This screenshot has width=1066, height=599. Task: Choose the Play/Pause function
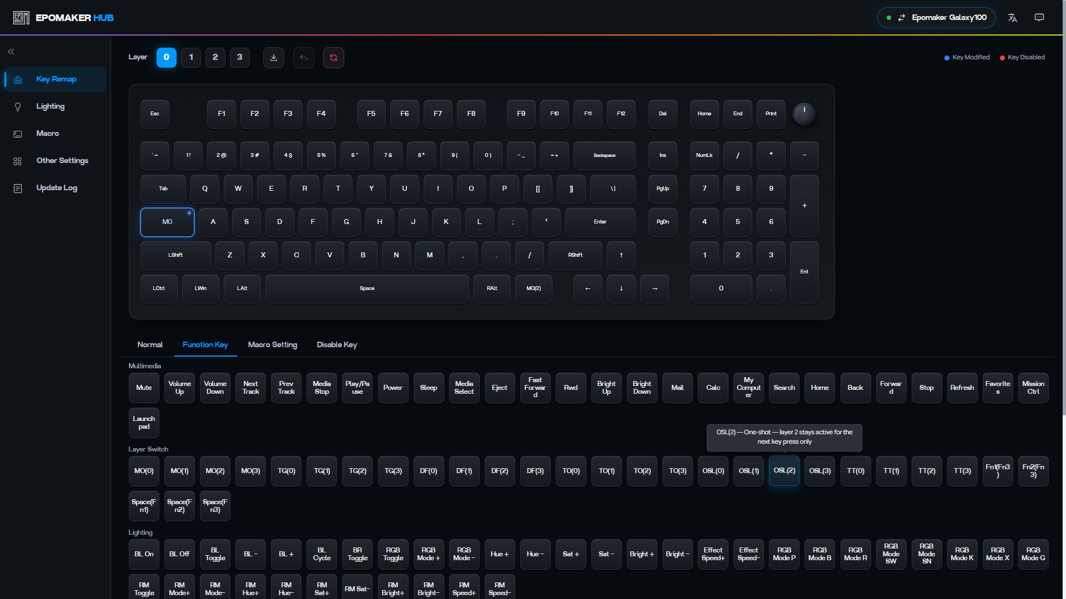point(358,388)
